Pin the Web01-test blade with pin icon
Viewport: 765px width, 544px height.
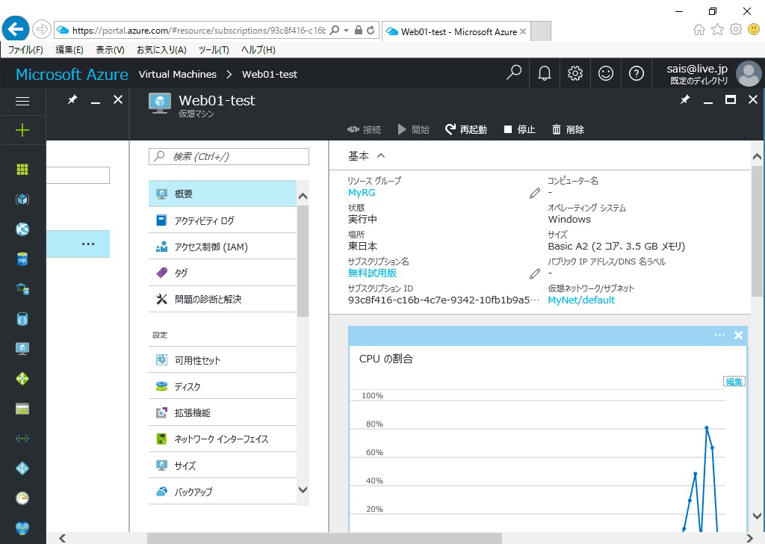[685, 99]
